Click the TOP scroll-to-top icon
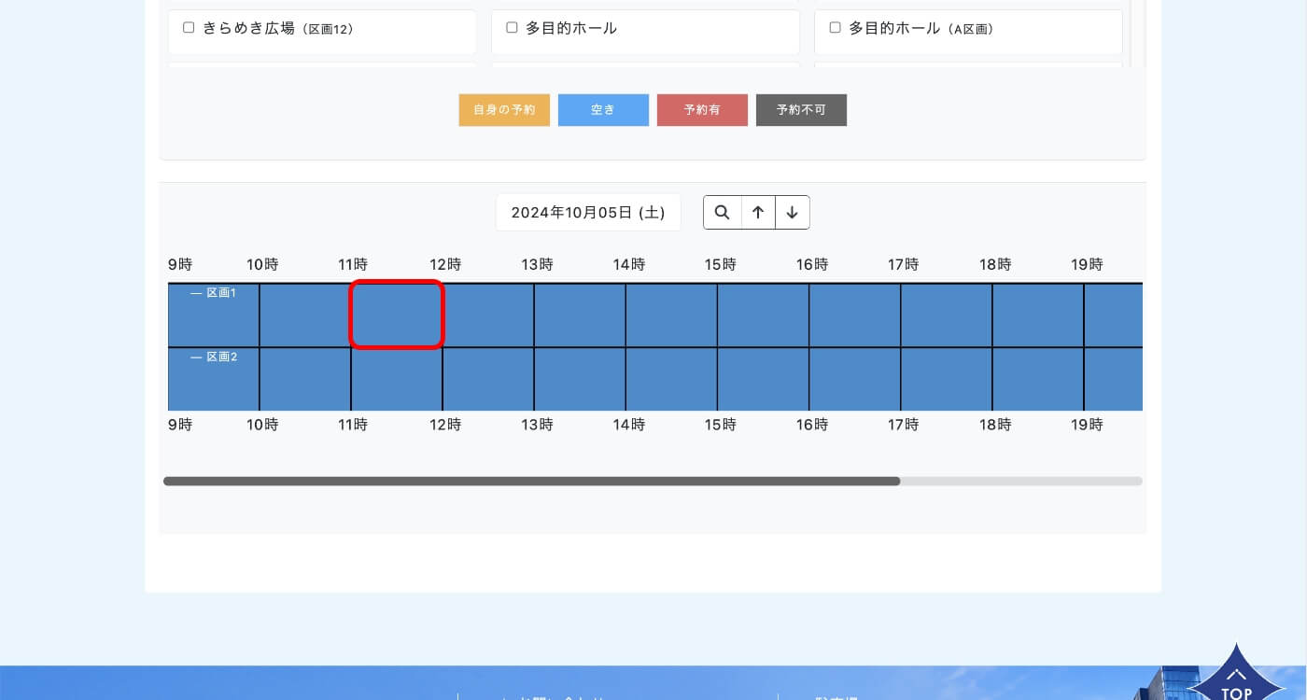1307x700 pixels. [x=1236, y=677]
